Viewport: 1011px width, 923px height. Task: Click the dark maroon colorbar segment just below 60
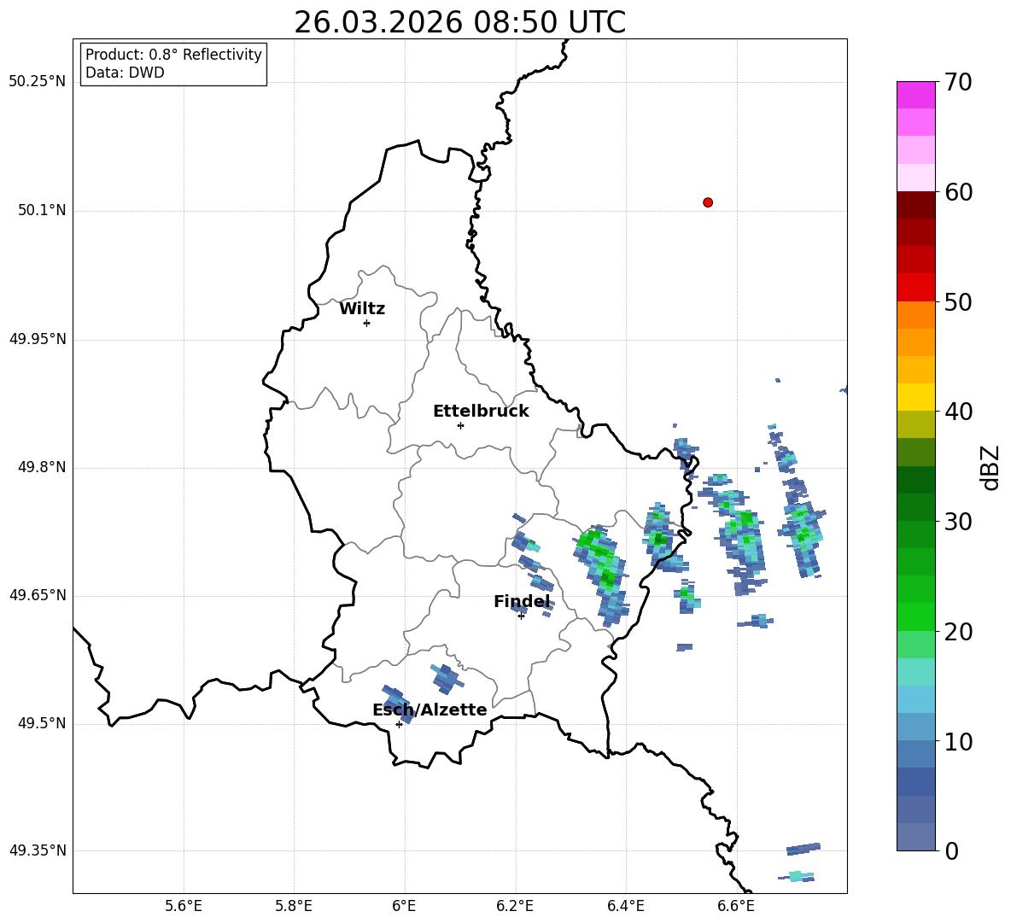click(x=915, y=205)
